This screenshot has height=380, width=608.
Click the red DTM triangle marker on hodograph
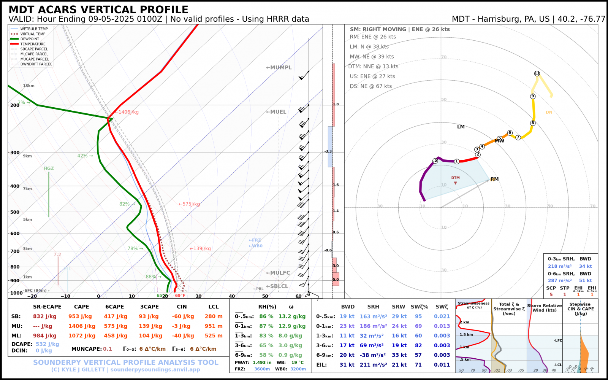(x=455, y=183)
